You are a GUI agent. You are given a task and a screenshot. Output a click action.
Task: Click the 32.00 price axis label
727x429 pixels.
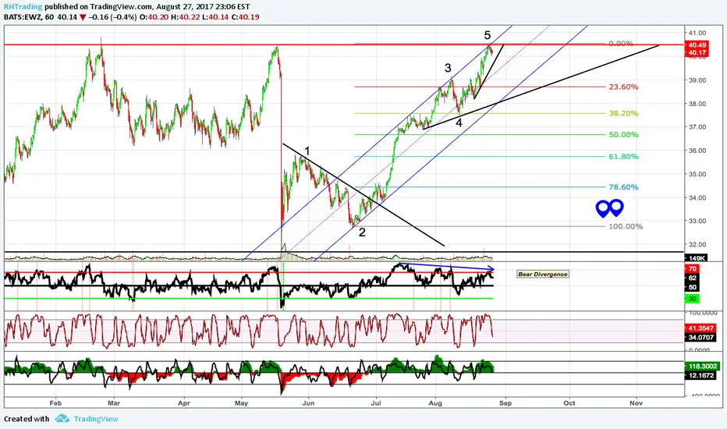coord(698,244)
